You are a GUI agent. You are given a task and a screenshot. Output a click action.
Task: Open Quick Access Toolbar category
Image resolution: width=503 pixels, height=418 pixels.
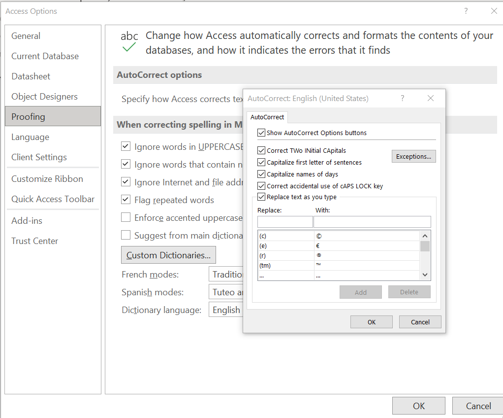pos(53,199)
